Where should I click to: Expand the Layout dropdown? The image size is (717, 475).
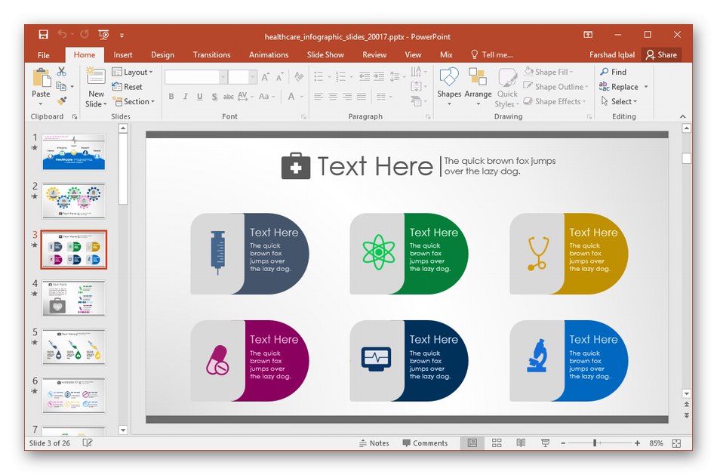coord(132,72)
